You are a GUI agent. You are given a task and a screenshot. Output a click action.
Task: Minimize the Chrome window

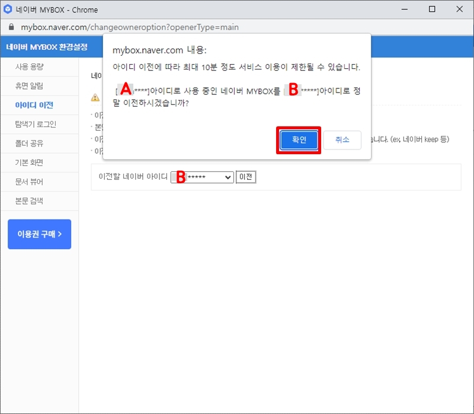tap(405, 9)
